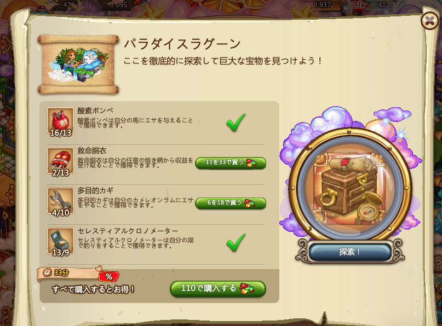Screen dimensions: 442x326
Task: Click the celestial chronometer item icon
Action: tap(60, 242)
